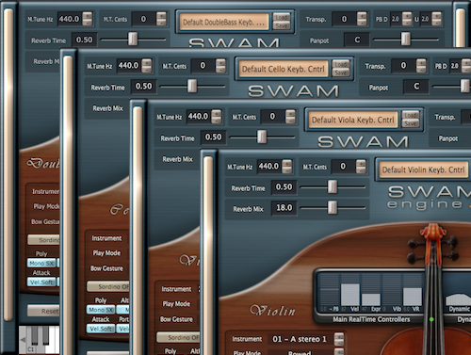Adjust the Reverb Time slider in Viola window
The height and width of the screenshot is (355, 471).
(262, 137)
